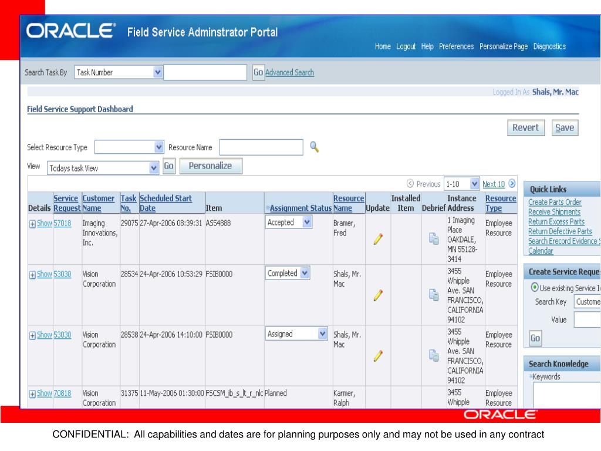Image resolution: width=601 pixels, height=451 pixels.
Task: Expand details for service request 57018
Action: [33, 224]
